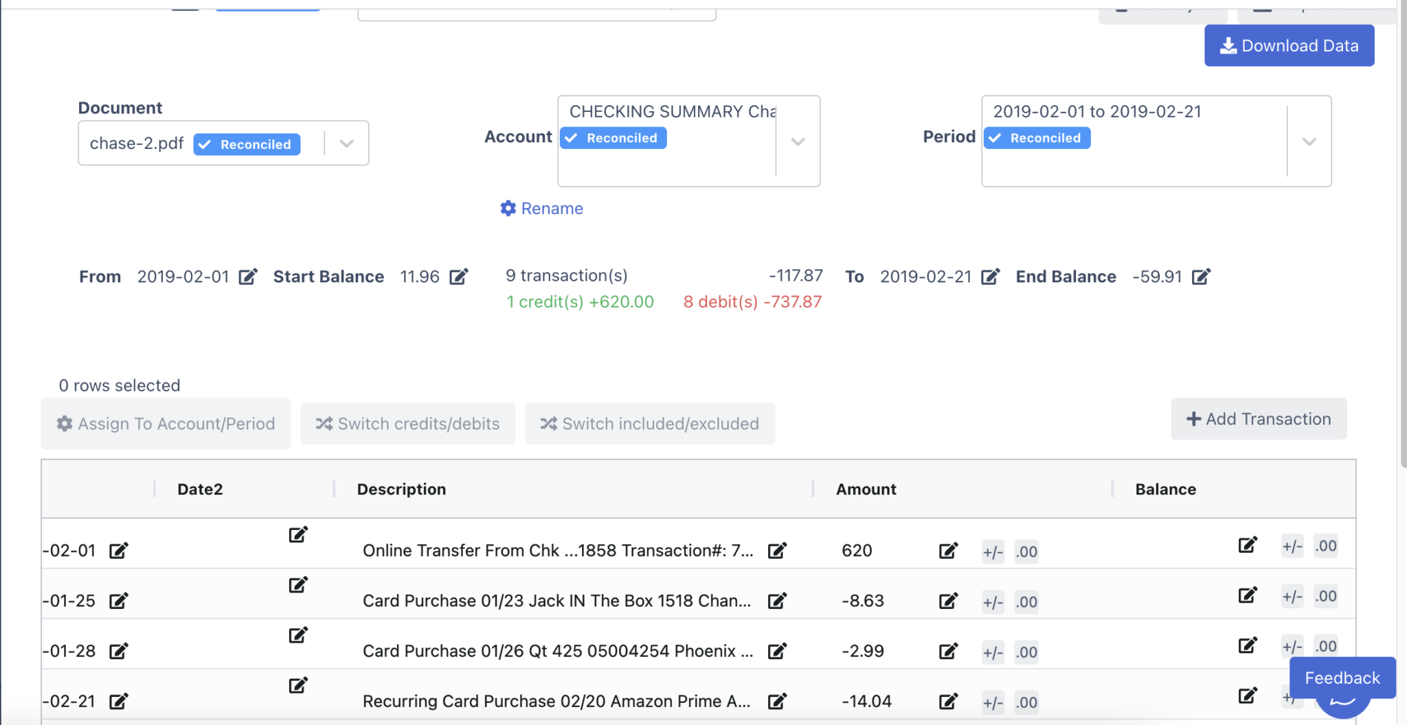Click the Reconciled badge on chase-2.pdf

[245, 143]
